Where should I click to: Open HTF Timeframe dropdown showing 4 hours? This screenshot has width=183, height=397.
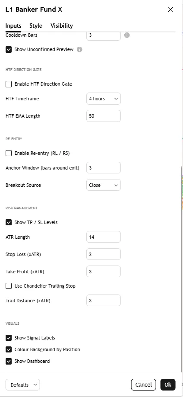[104, 99]
